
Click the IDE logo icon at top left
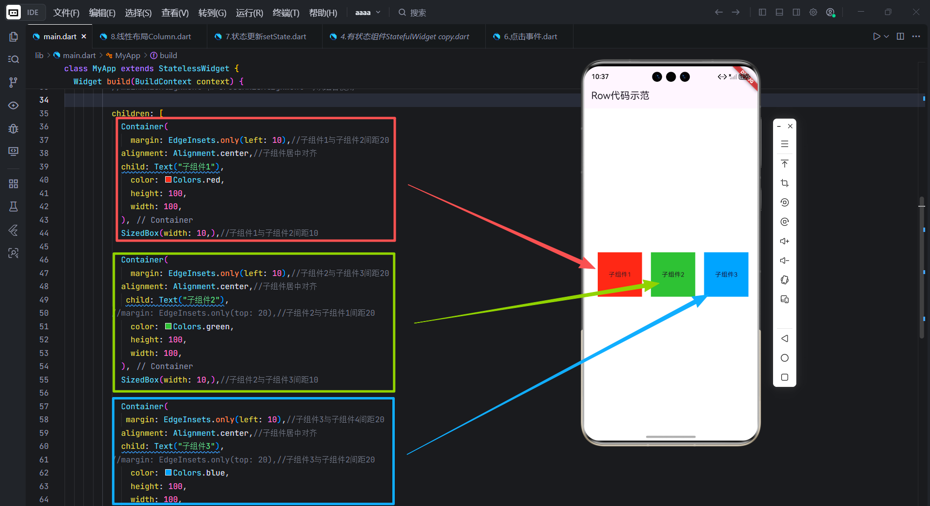(14, 13)
